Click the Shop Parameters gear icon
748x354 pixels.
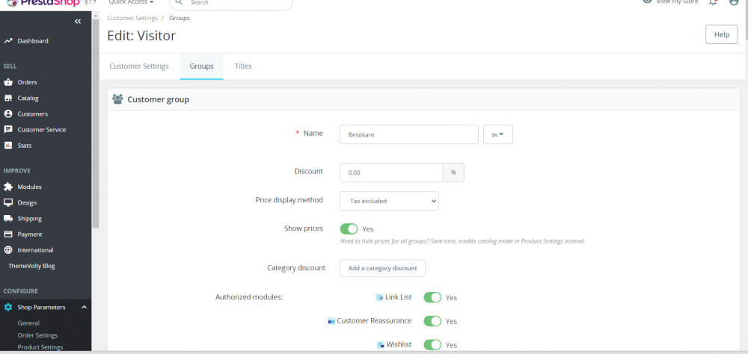(7, 307)
